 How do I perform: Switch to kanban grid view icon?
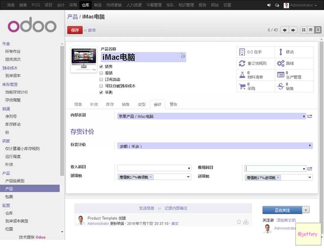coord(304,30)
